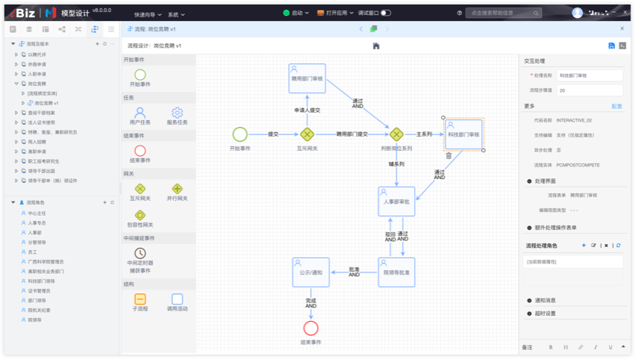This screenshot has width=635, height=359.
Task: Add role with plus in 流程处理角色
Action: [x=584, y=246]
